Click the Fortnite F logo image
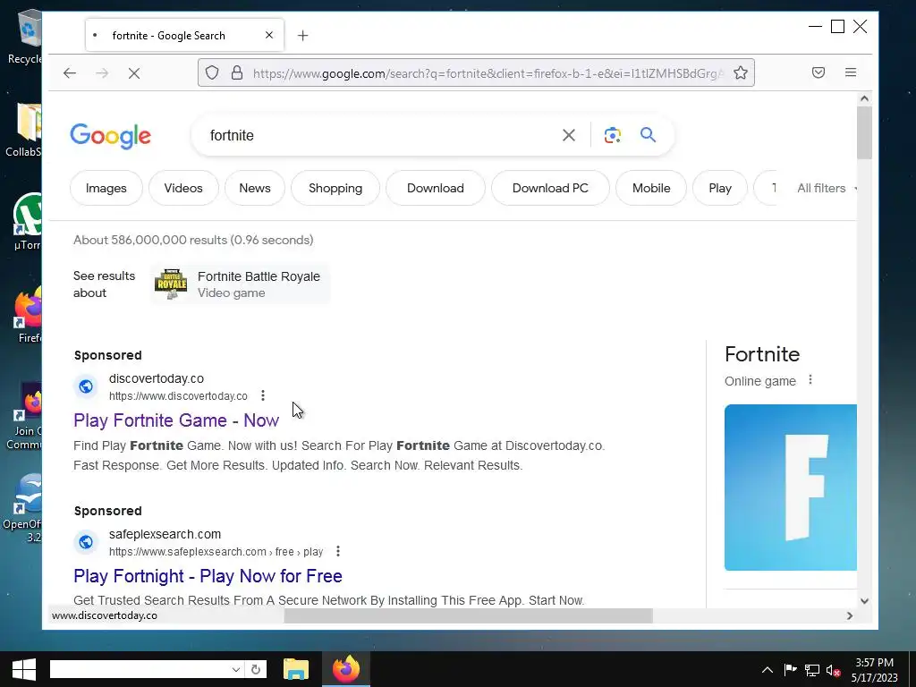The width and height of the screenshot is (916, 687). click(791, 488)
